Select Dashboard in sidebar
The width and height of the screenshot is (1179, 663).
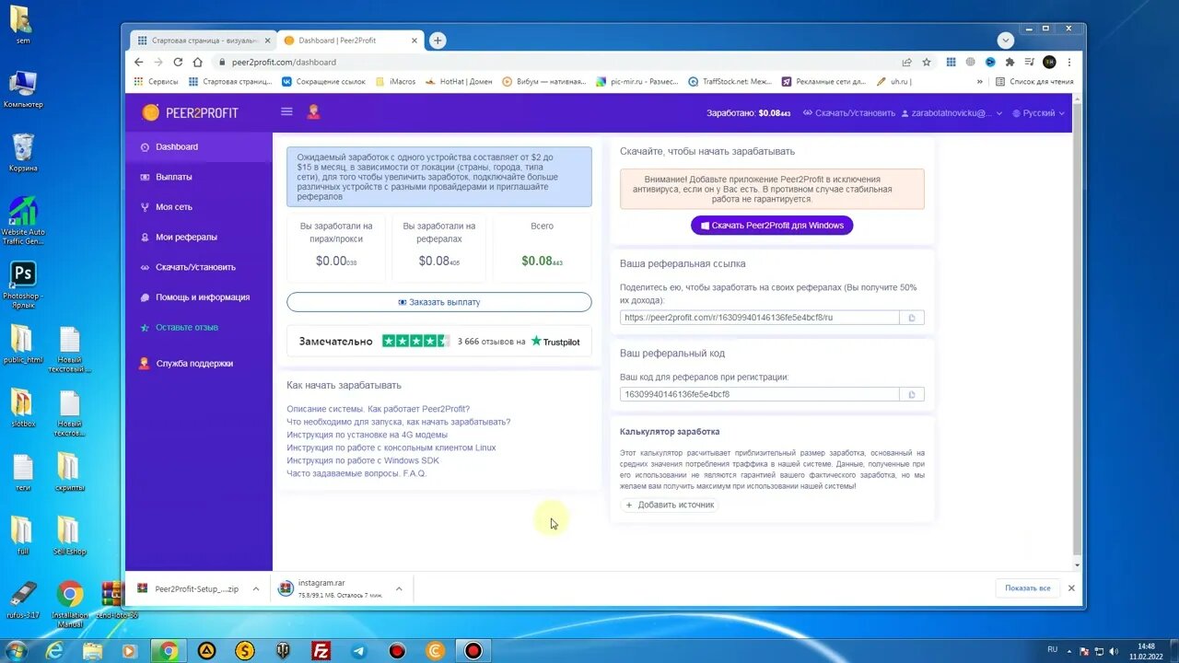[x=199, y=147]
